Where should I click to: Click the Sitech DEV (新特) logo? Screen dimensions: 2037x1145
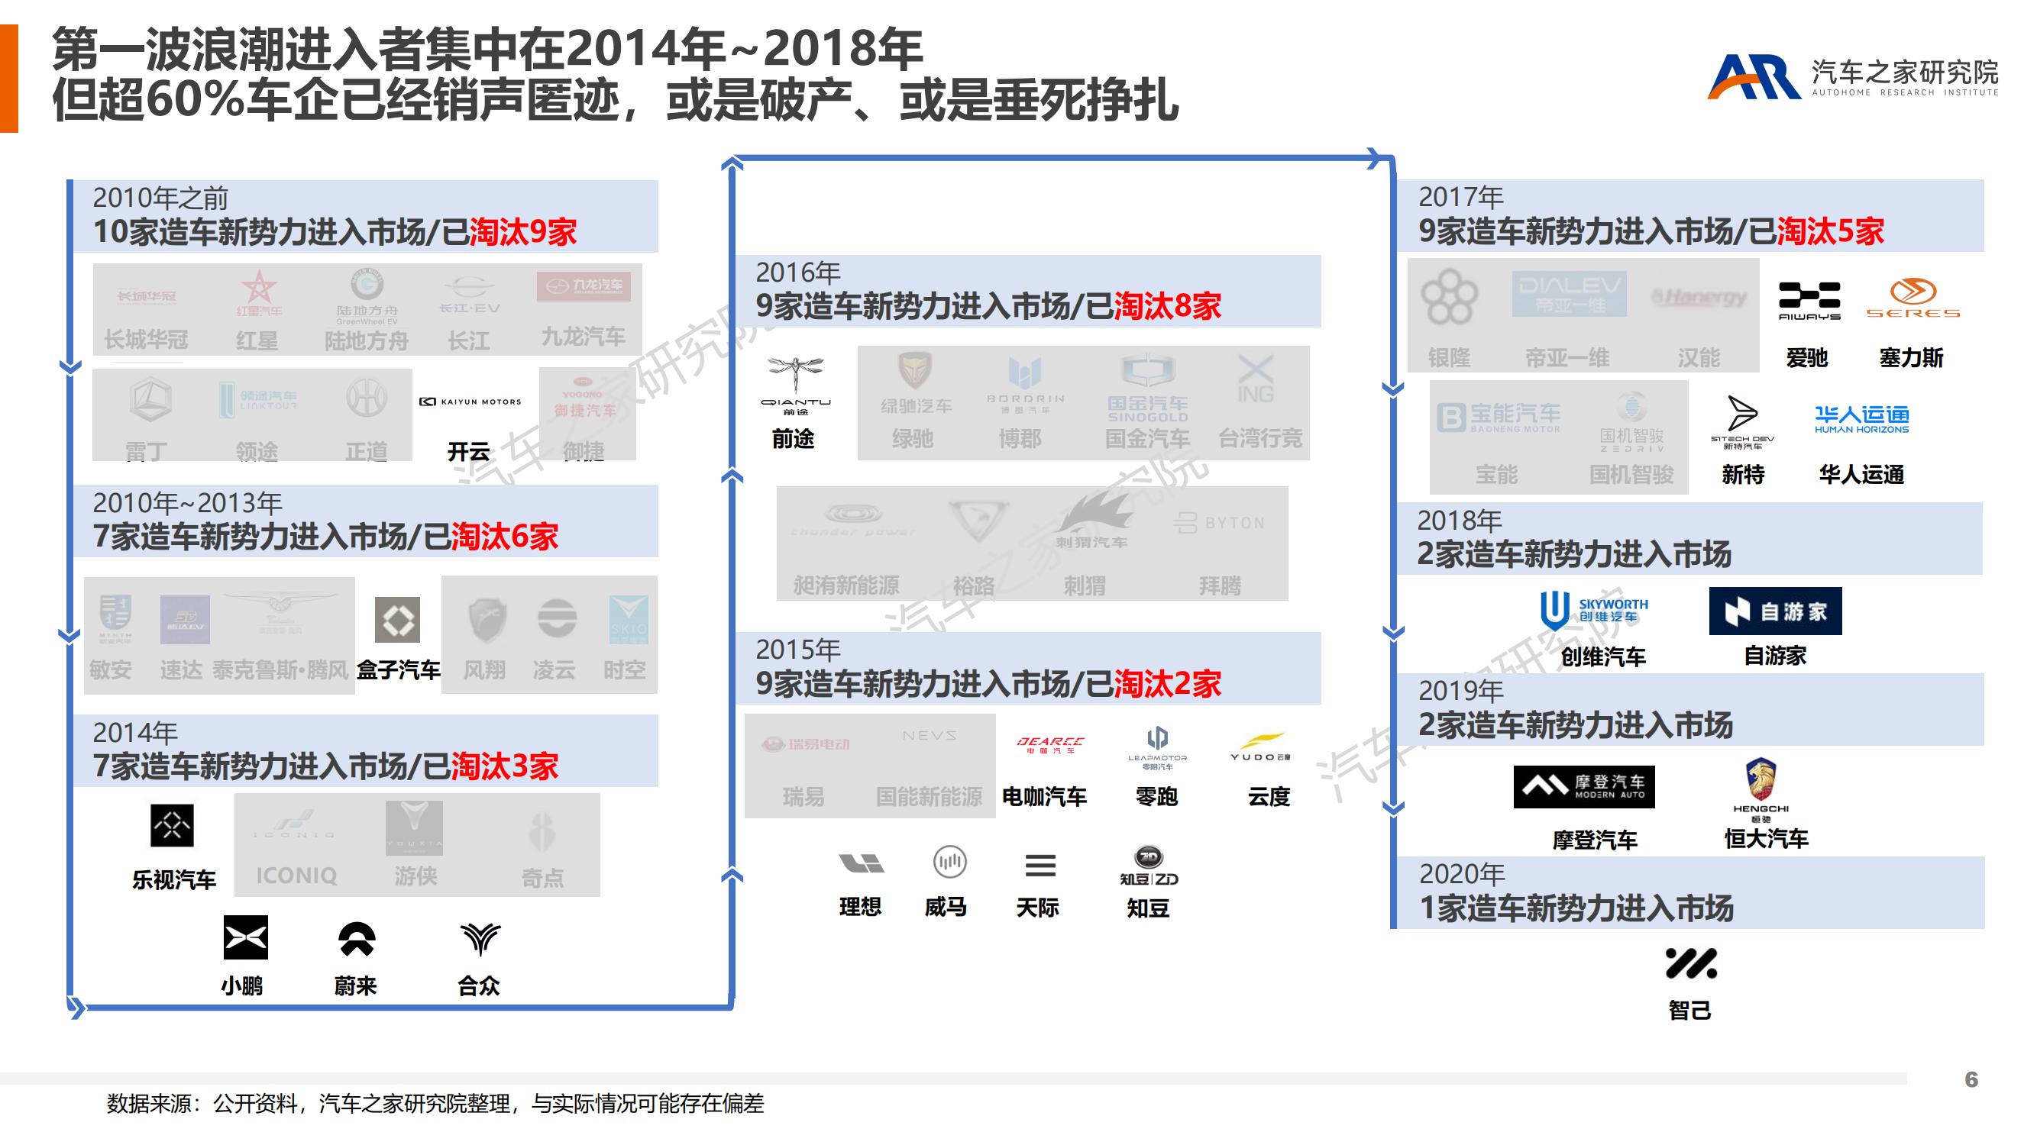coord(1742,423)
